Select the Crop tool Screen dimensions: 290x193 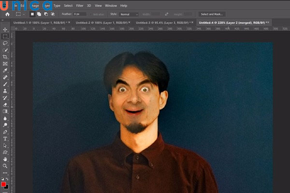point(5,57)
